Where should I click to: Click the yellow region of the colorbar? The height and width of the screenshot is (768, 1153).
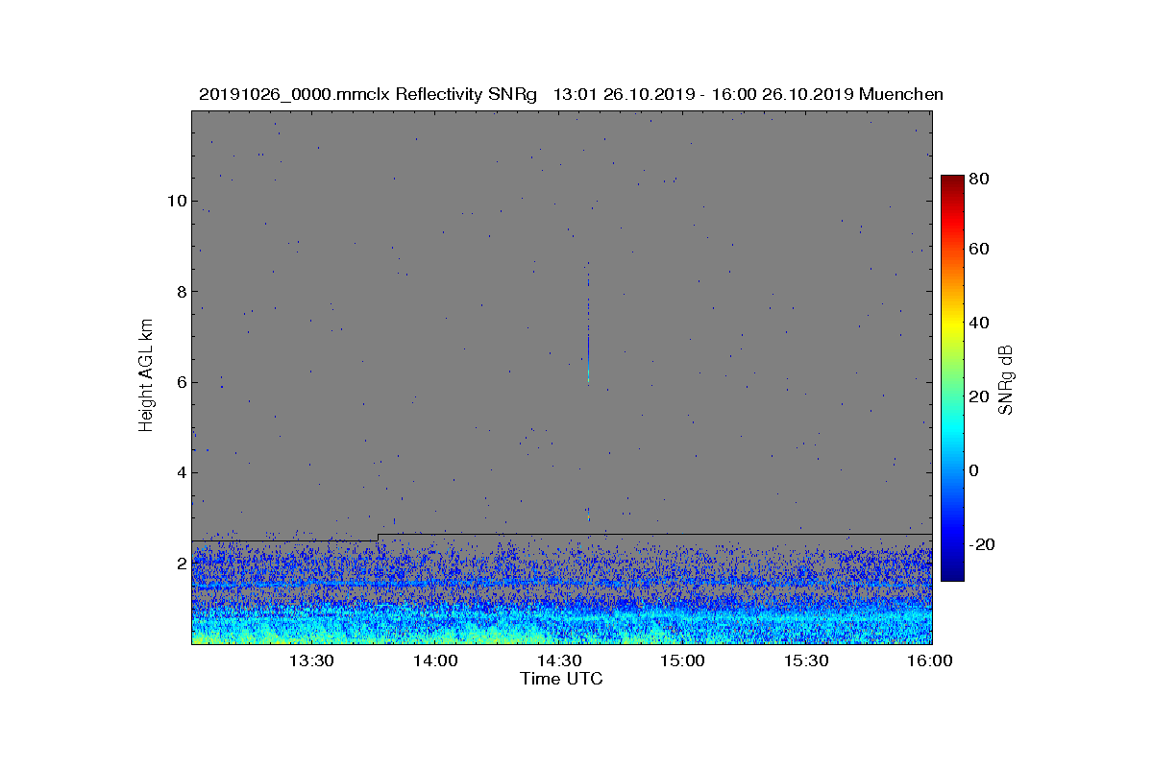[952, 327]
